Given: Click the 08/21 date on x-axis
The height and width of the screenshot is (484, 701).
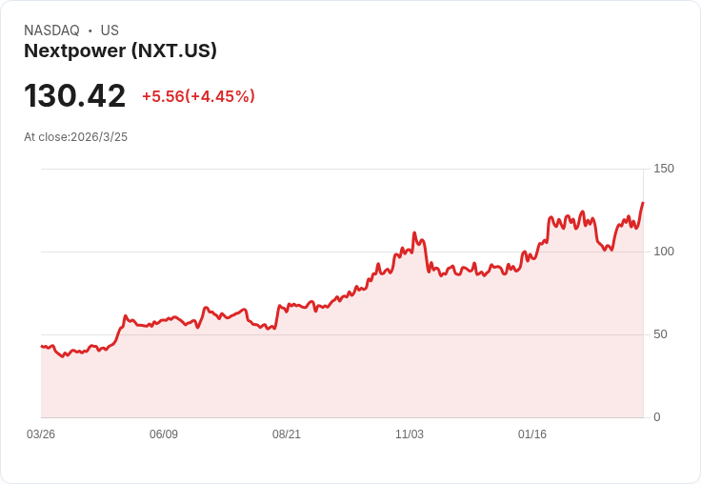Looking at the screenshot, I should [x=286, y=434].
